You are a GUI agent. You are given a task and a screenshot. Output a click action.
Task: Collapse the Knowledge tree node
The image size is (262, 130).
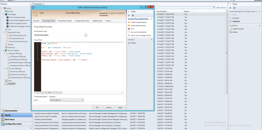coord(4,14)
